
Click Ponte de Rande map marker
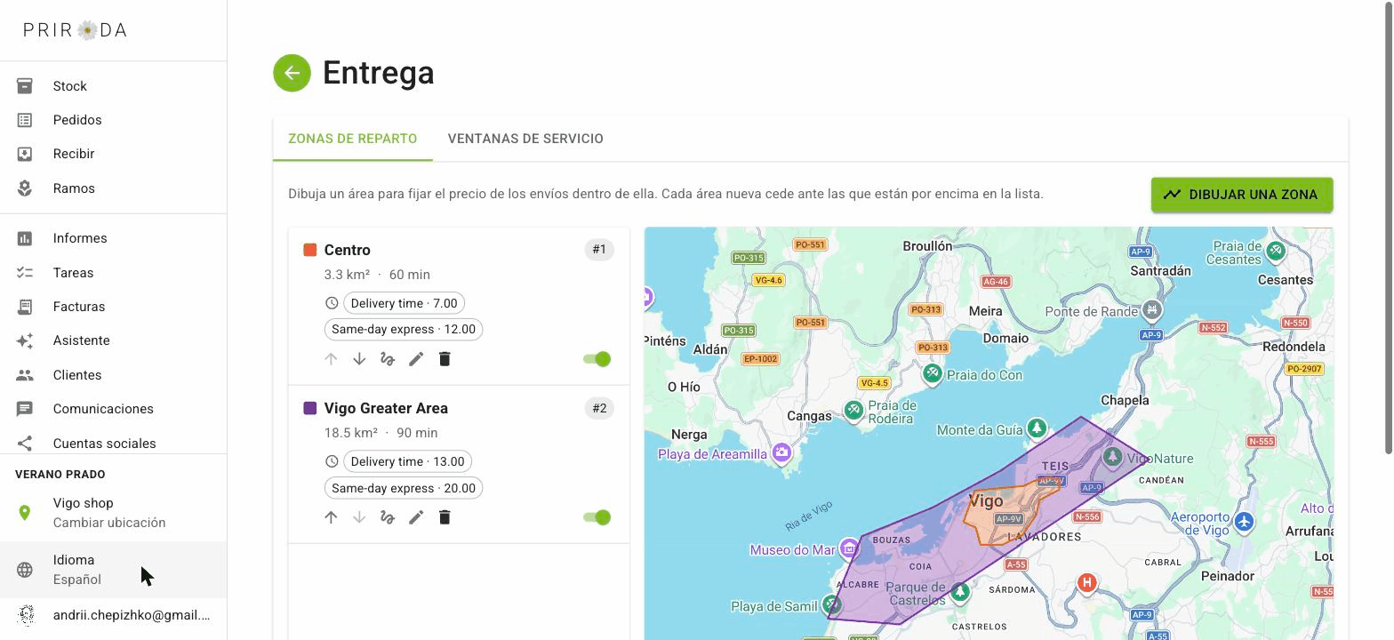click(1152, 309)
